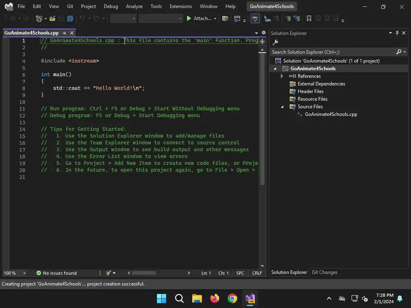Image resolution: width=411 pixels, height=308 pixels.
Task: Toggle auto hide pin for Solution Explorer
Action: [397, 33]
